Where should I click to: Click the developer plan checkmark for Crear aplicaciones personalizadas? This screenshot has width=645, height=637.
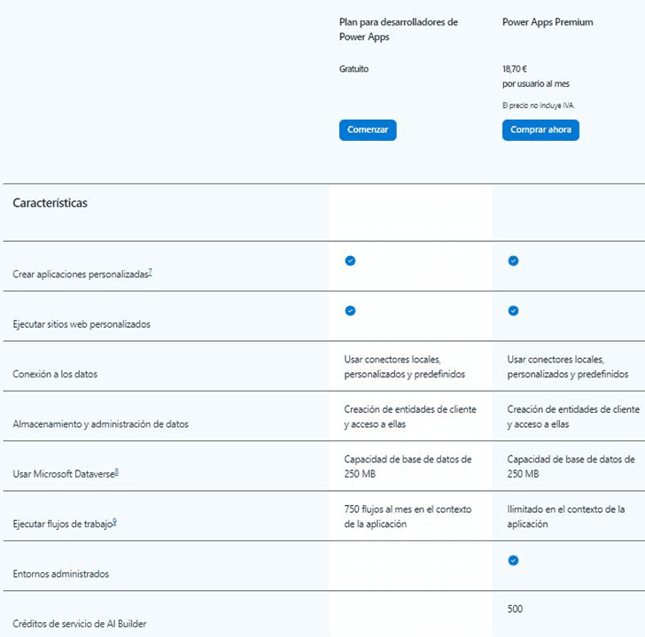[x=350, y=260]
